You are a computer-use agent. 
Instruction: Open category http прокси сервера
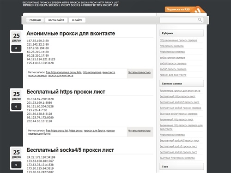(171, 46)
